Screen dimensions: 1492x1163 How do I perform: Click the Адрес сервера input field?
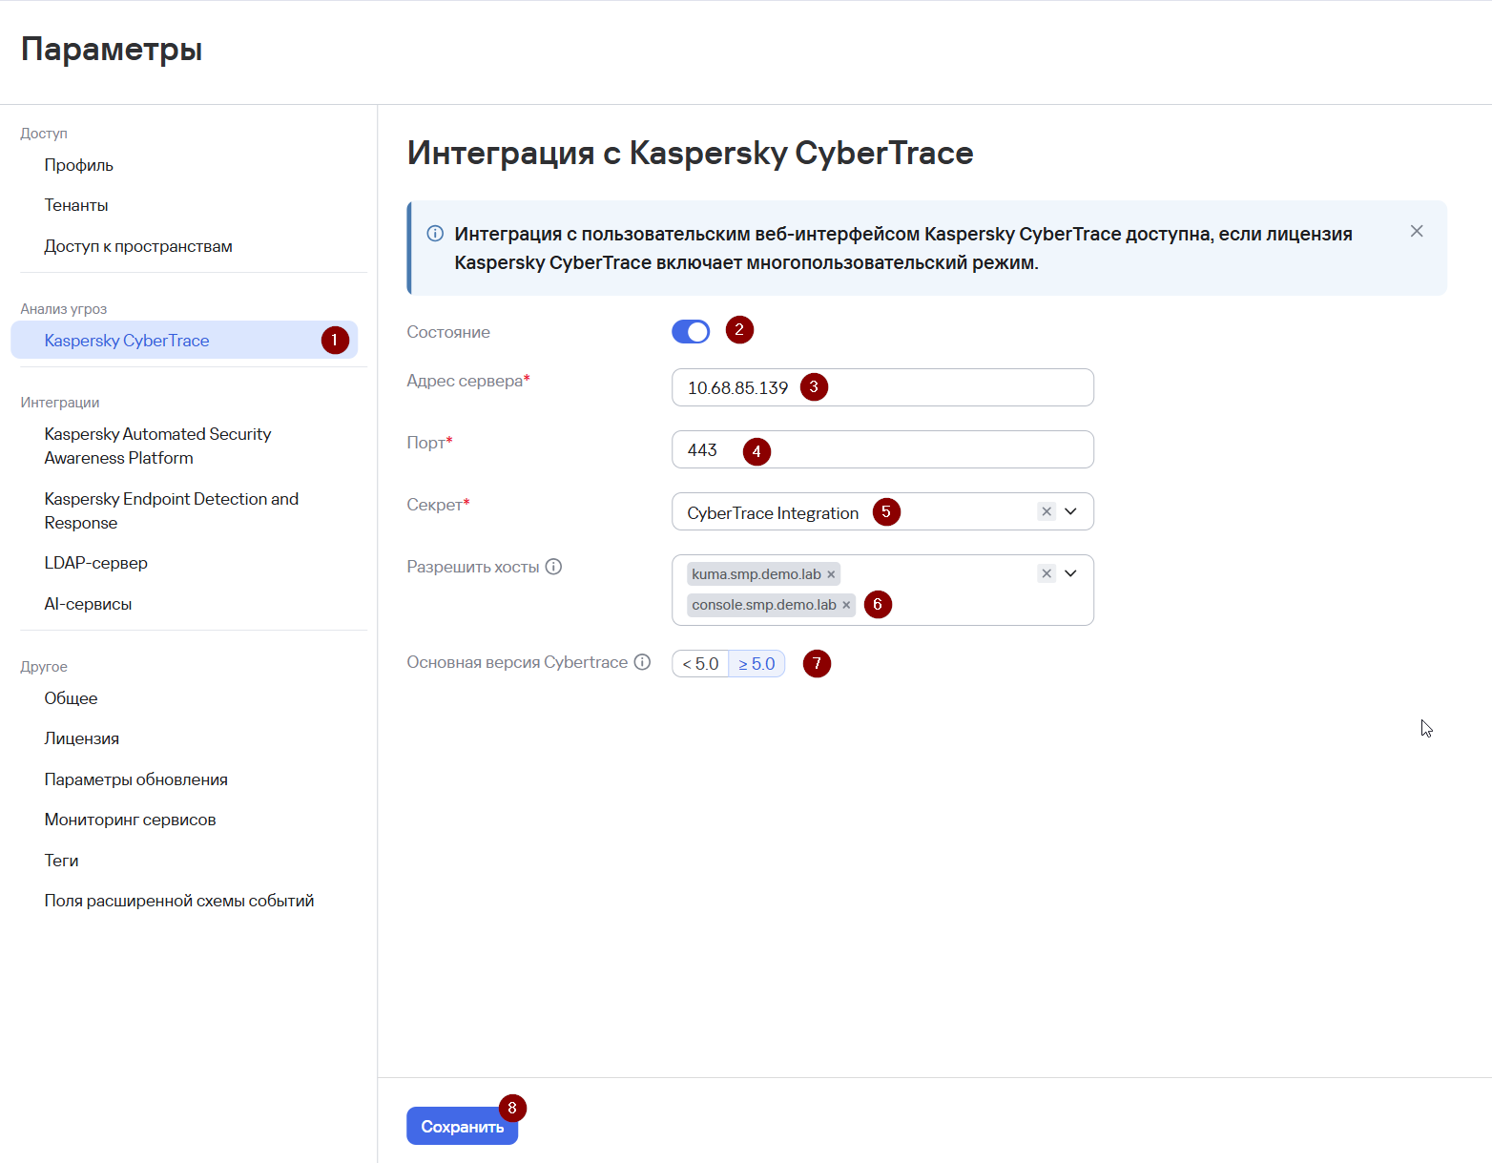(x=882, y=387)
